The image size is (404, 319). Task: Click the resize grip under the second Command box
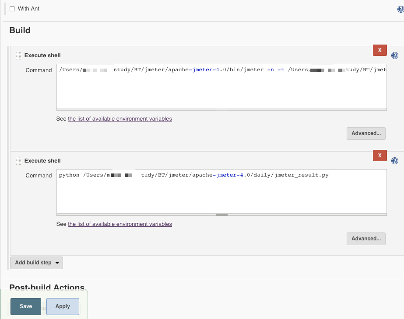coord(221,215)
